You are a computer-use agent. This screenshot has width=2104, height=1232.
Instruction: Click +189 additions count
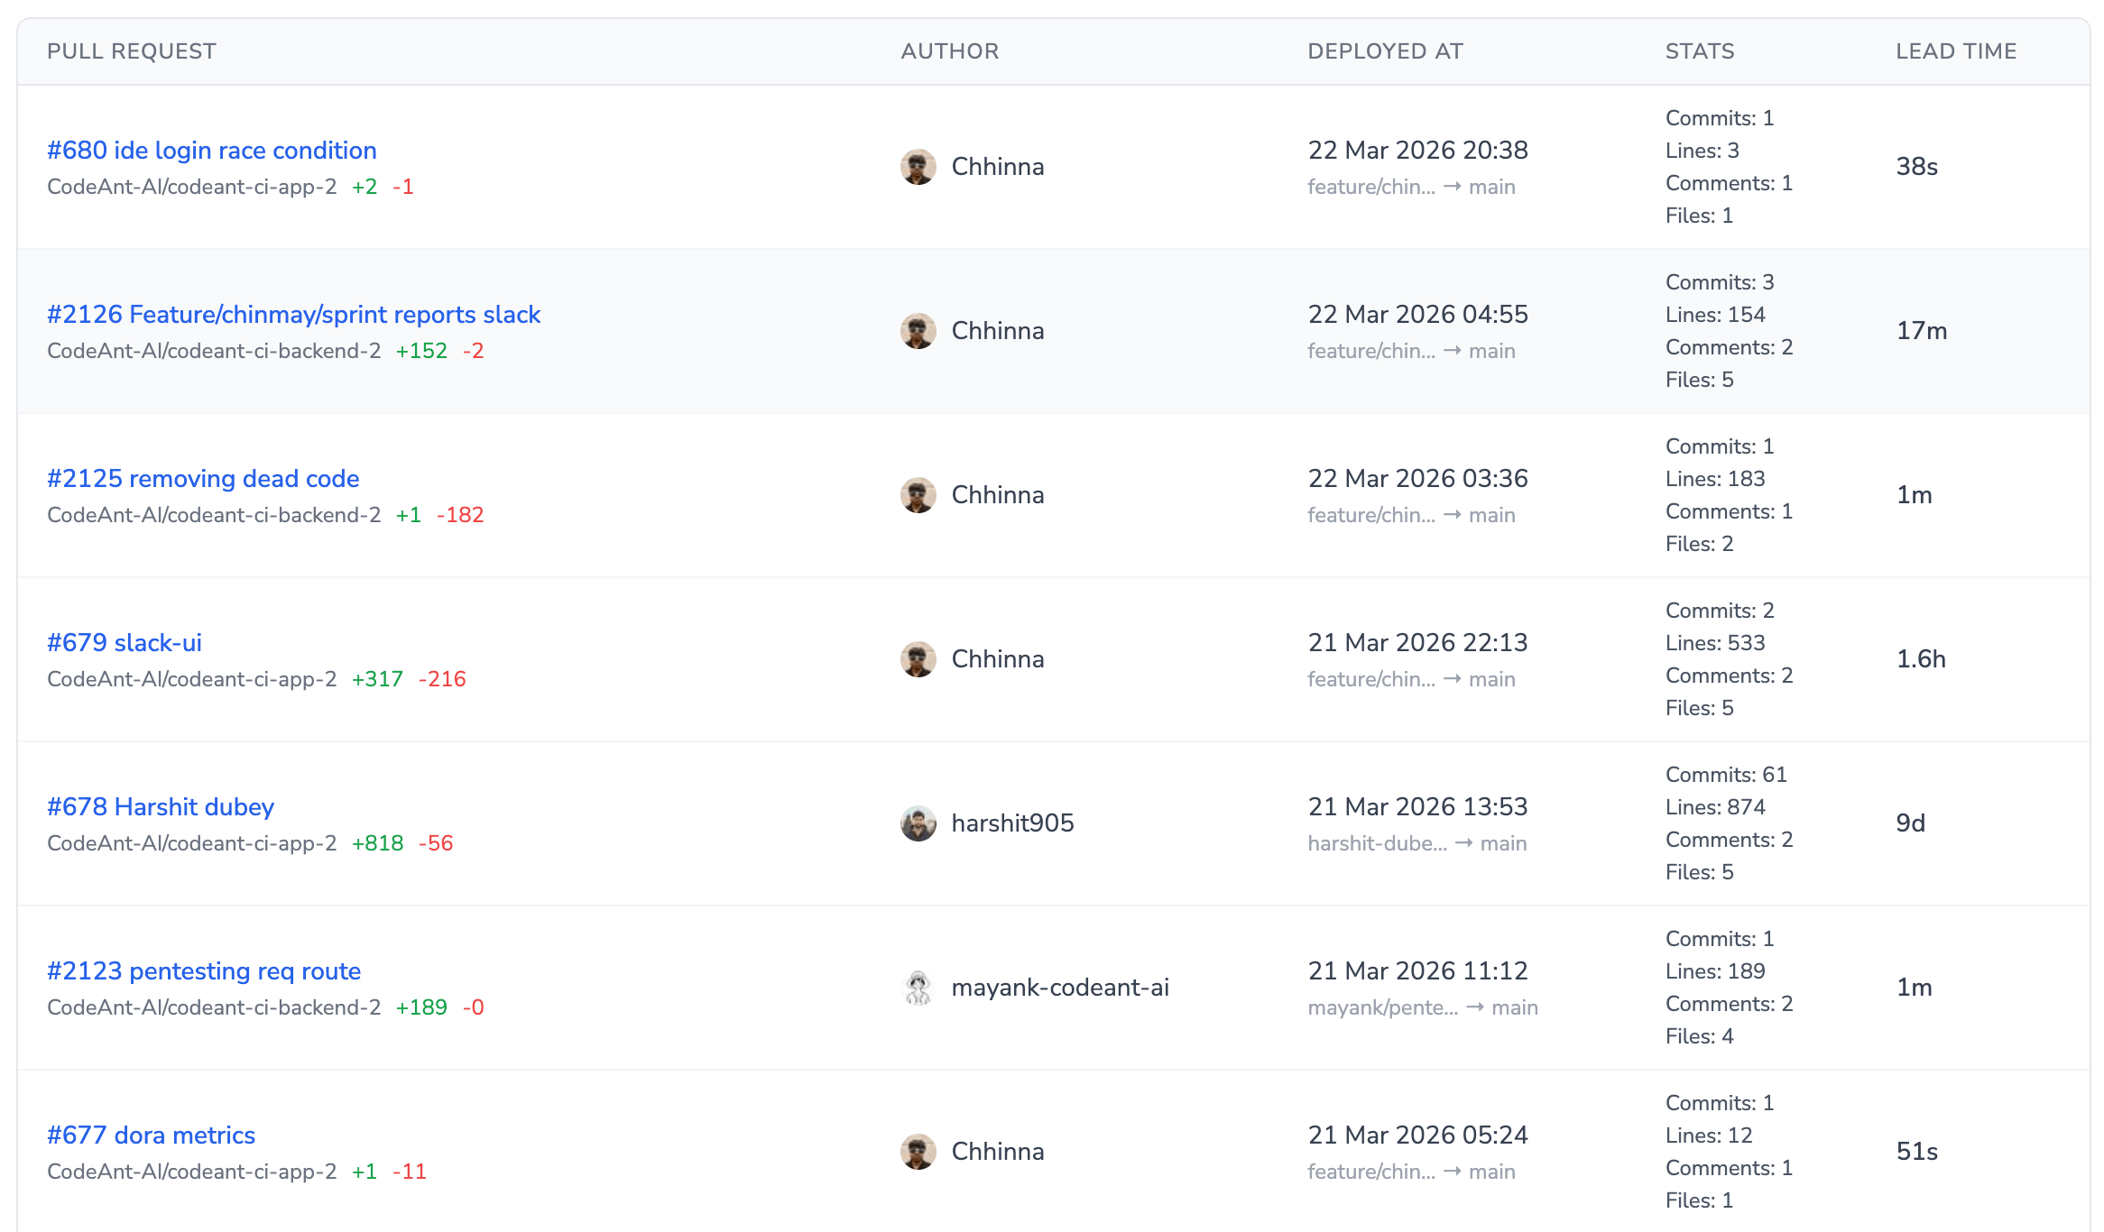pos(421,1007)
